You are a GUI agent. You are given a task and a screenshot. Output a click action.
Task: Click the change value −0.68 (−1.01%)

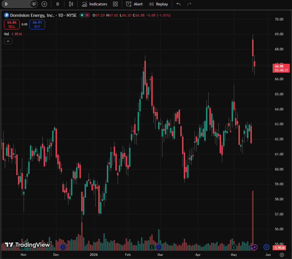click(x=158, y=15)
